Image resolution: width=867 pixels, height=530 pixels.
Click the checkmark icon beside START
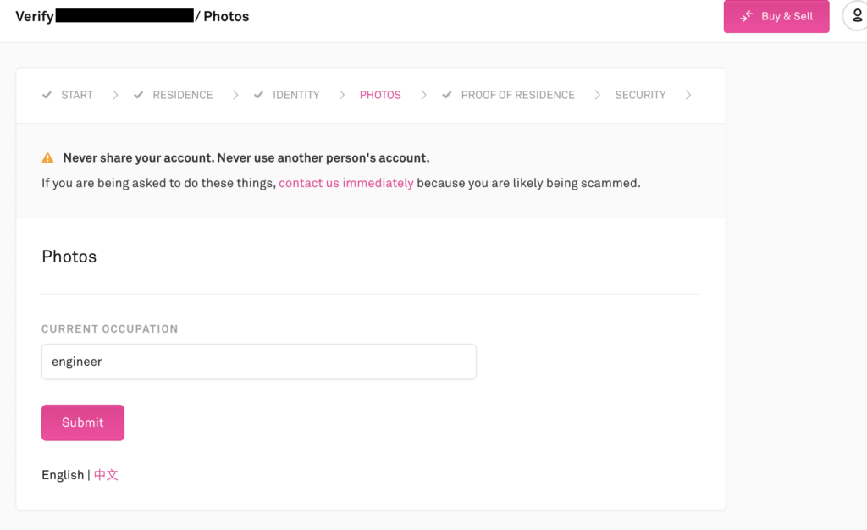pos(47,95)
